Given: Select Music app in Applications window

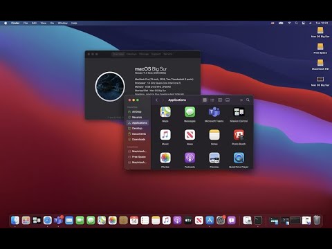Looking at the screenshot, I should click(165, 135).
